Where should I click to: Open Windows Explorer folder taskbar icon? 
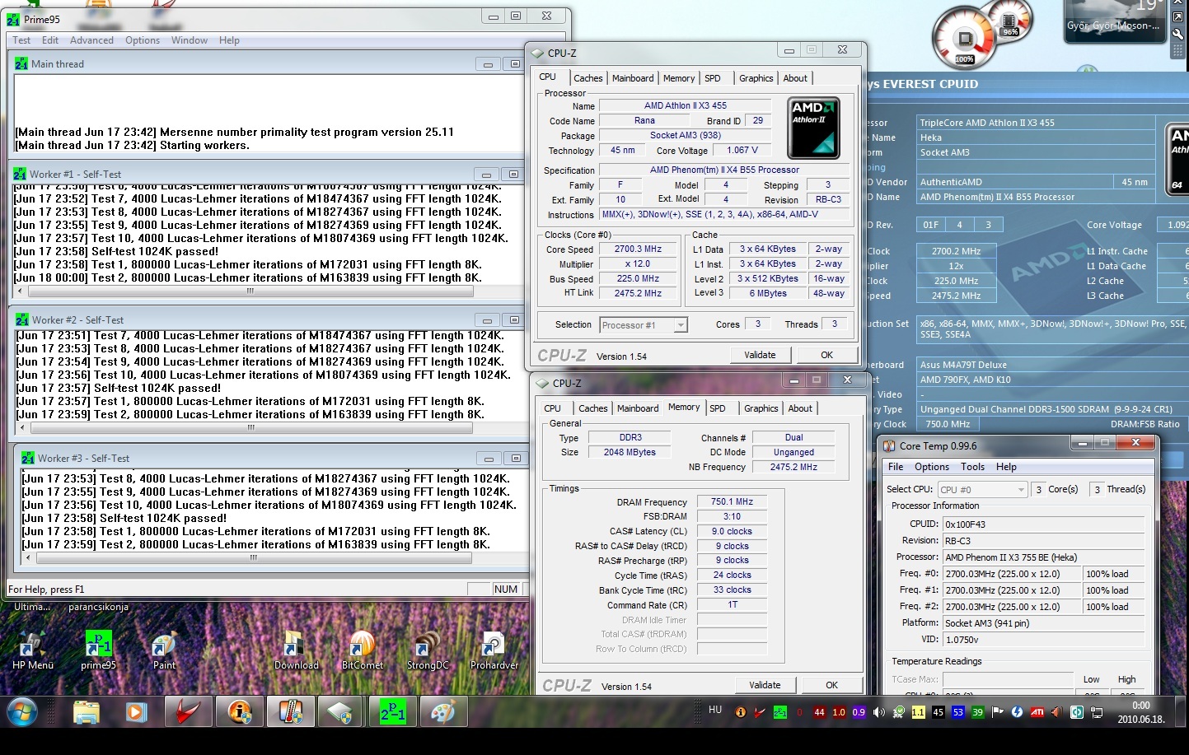(x=86, y=712)
